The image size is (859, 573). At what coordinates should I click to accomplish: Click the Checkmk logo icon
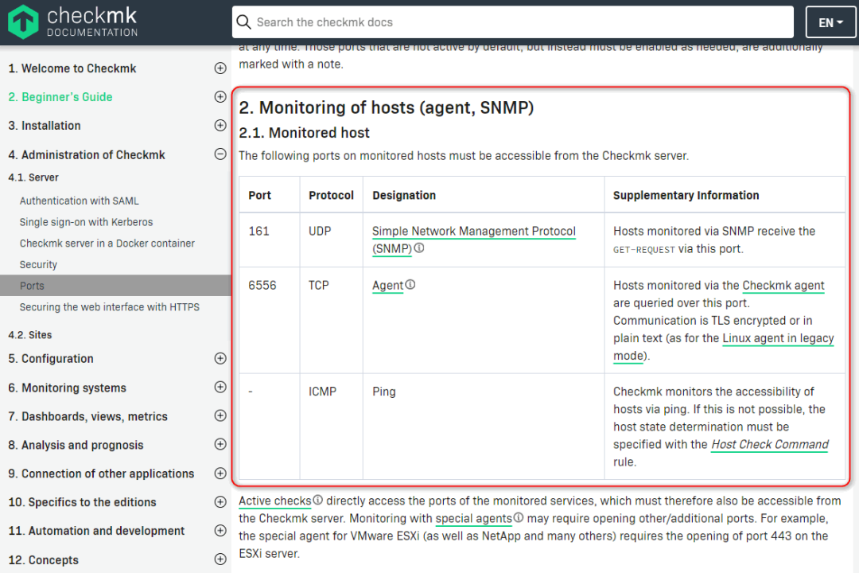point(24,21)
